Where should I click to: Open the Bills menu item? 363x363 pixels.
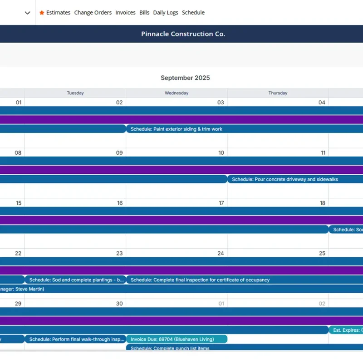click(x=144, y=13)
